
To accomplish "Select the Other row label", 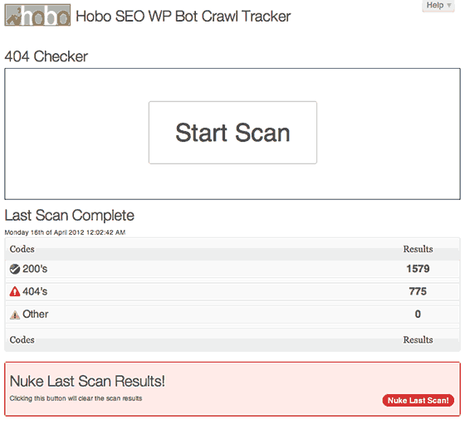I will [35, 314].
